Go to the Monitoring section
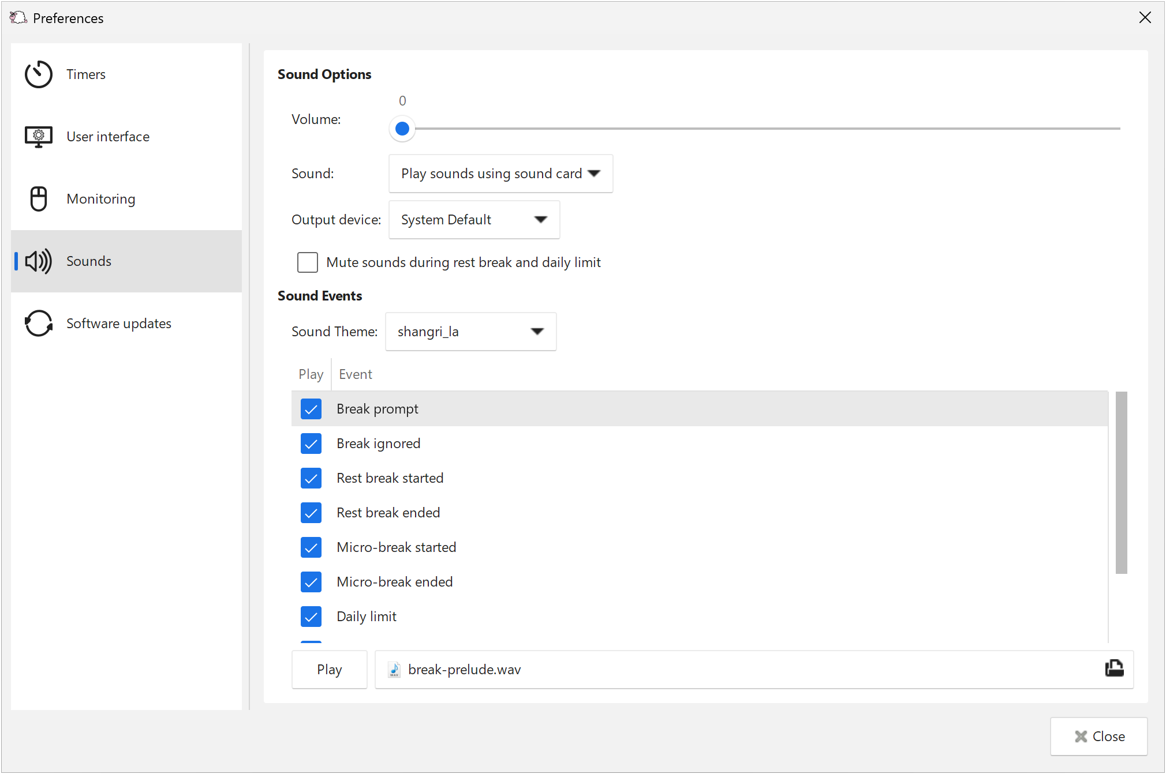 click(x=126, y=199)
